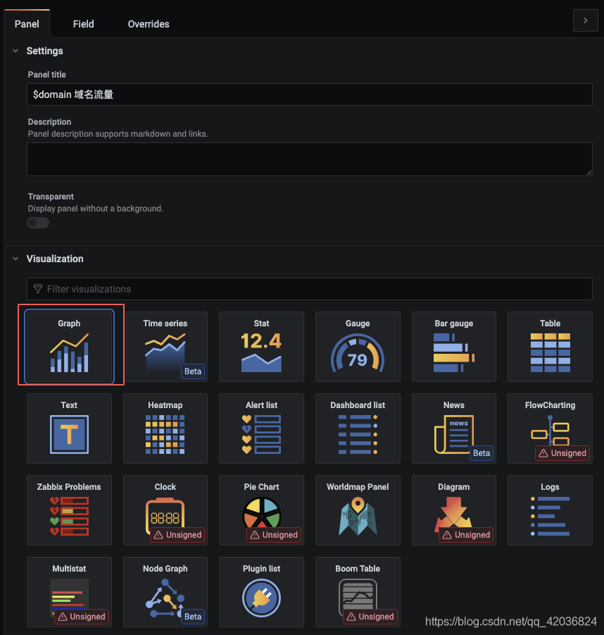Viewport: 604px width, 635px height.
Task: Choose the Worldmap Panel visualization
Action: [358, 510]
